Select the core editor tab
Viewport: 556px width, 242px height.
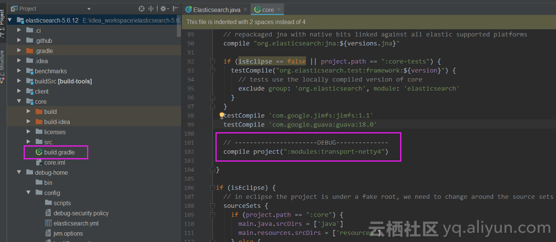point(268,10)
